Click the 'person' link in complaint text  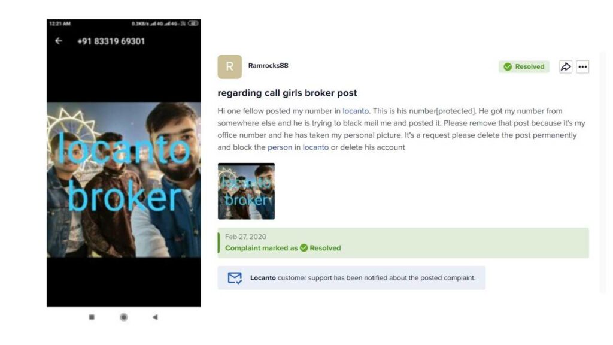coord(280,147)
